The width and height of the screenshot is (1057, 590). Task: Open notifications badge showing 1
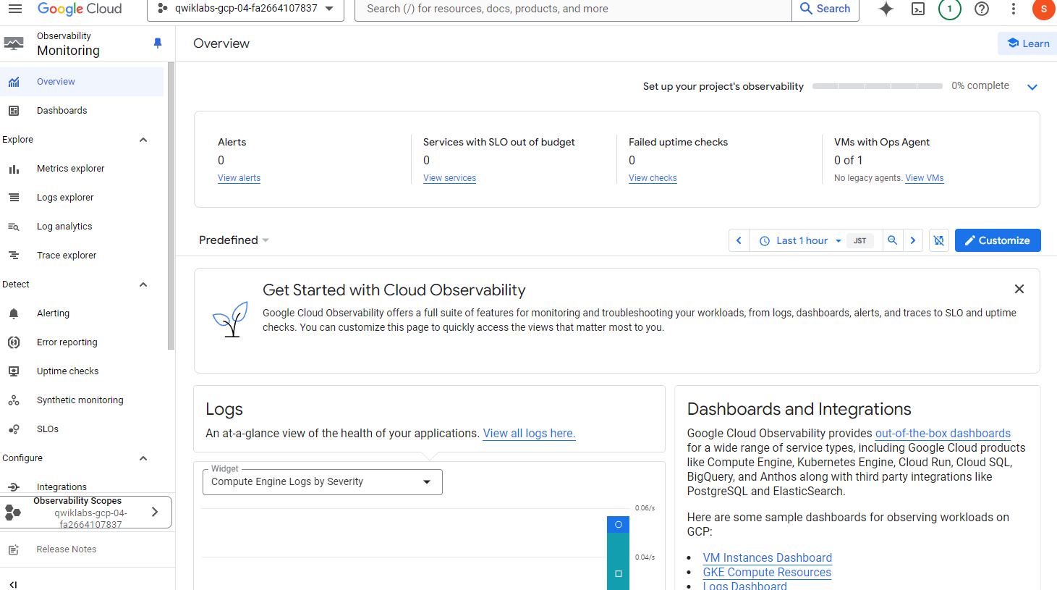(949, 9)
